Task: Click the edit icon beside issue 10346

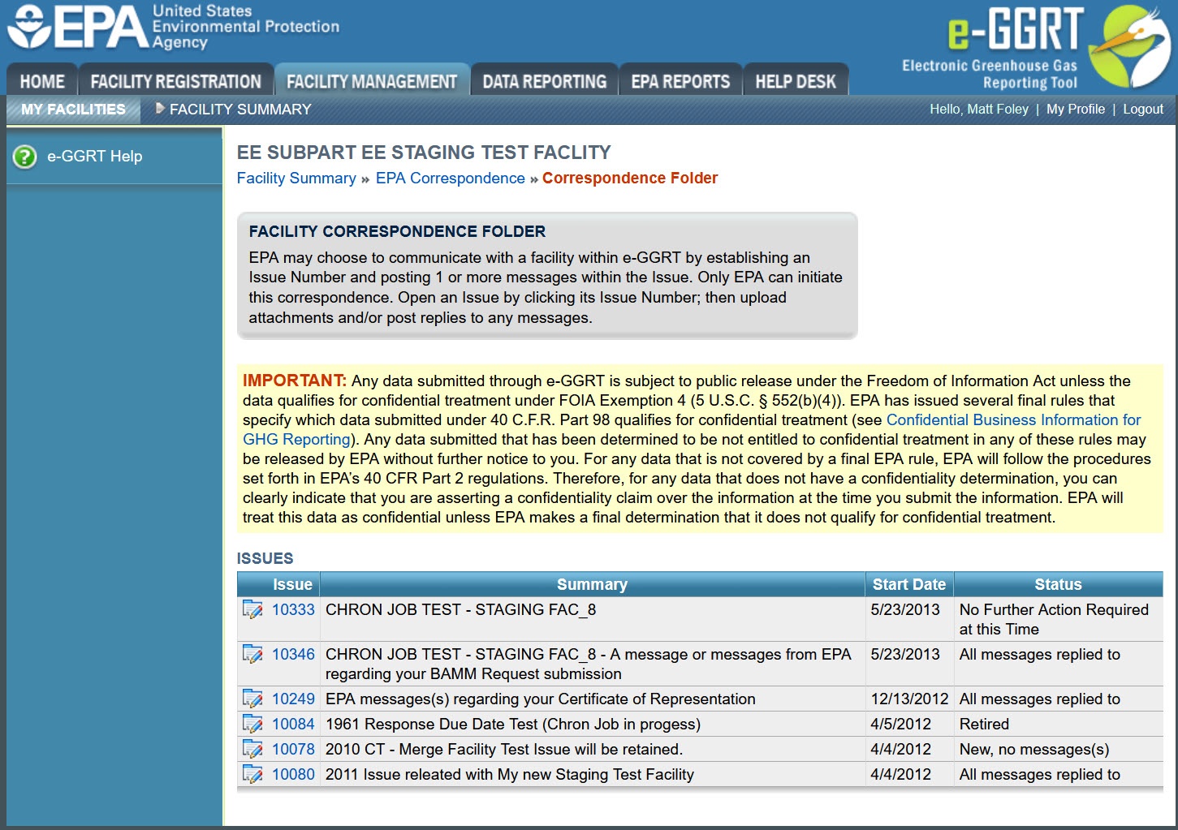Action: click(252, 654)
